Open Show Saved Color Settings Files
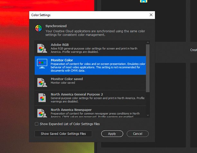The height and width of the screenshot is (153, 197). tap(63, 134)
